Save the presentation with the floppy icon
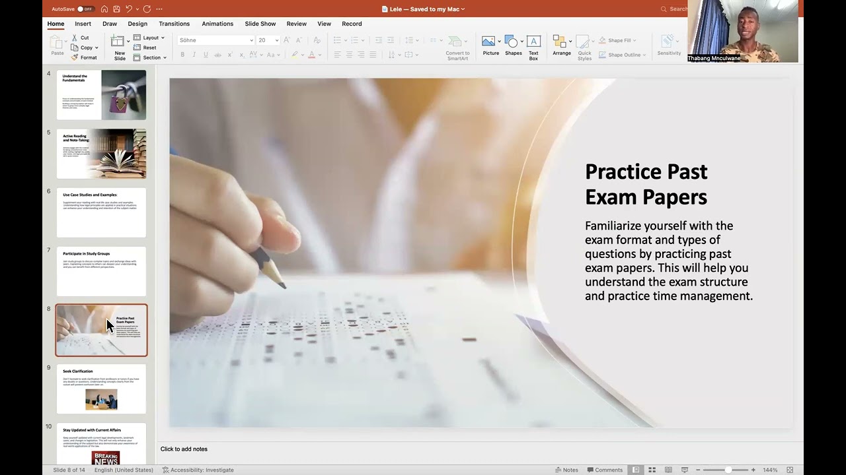The width and height of the screenshot is (846, 475). (116, 9)
